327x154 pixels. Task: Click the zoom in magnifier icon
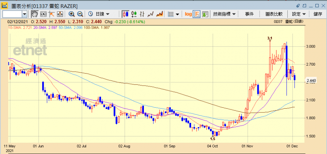pyautogui.click(x=72, y=14)
